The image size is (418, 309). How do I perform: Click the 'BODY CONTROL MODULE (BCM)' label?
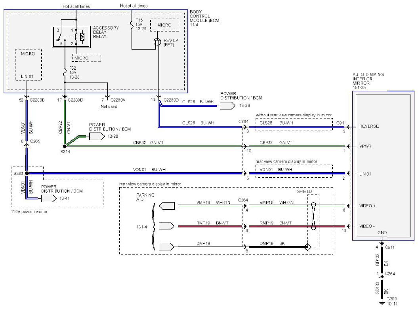(x=205, y=16)
